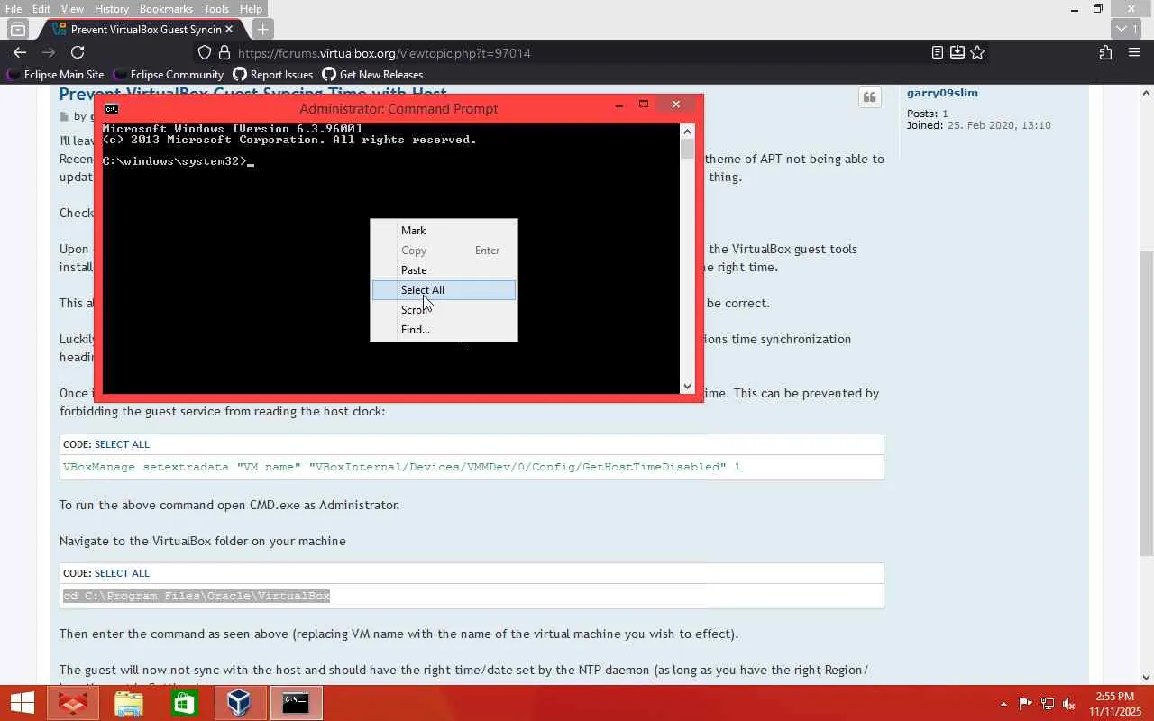Click the VBoxManage setextradata code line
Screen dimensions: 1154x721
401,467
